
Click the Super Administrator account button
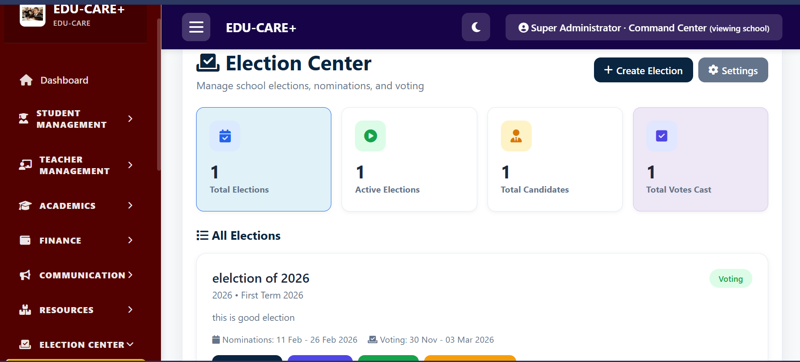[x=643, y=28]
